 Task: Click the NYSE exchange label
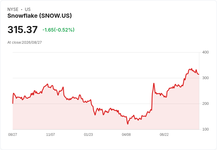[x=13, y=9]
